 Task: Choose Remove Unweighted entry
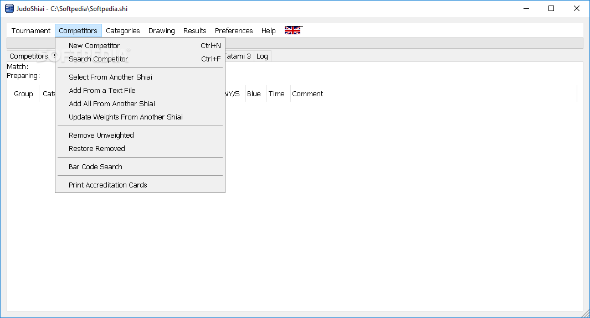[140, 135]
